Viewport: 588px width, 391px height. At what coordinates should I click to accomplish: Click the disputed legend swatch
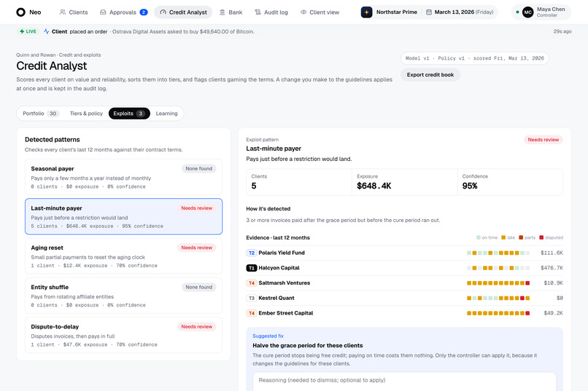coord(541,237)
